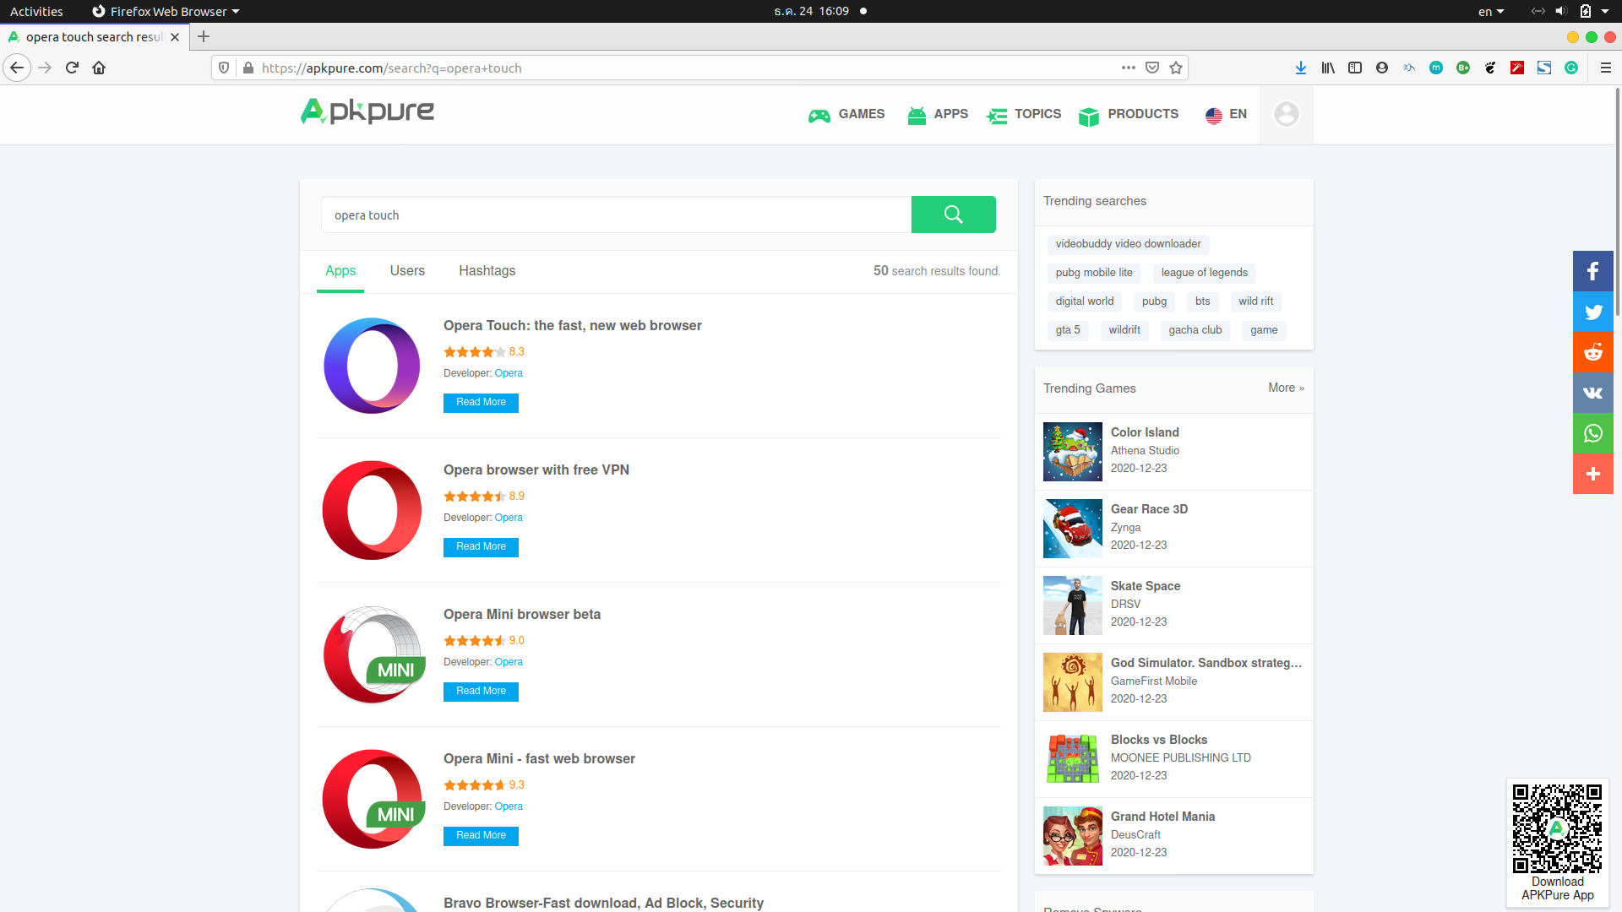Image resolution: width=1622 pixels, height=912 pixels.
Task: Open the top bar clock calendar
Action: coord(811,11)
